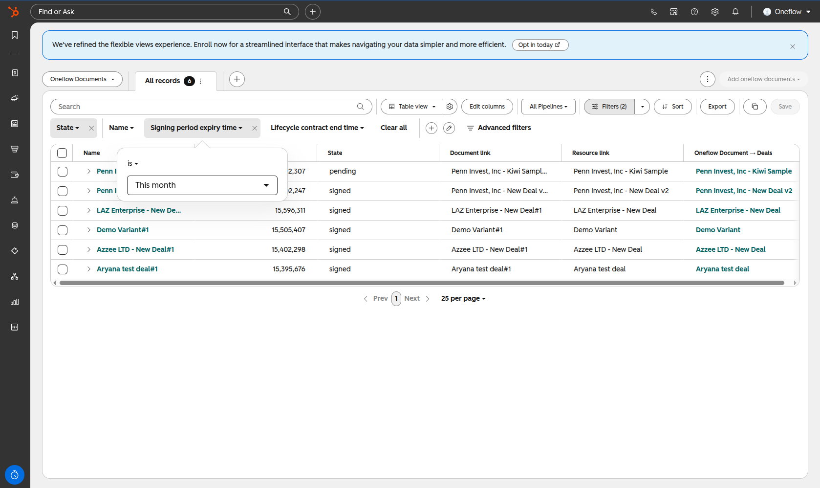This screenshot has width=820, height=488.
Task: Open the Name quick filter menu
Action: pyautogui.click(x=121, y=128)
